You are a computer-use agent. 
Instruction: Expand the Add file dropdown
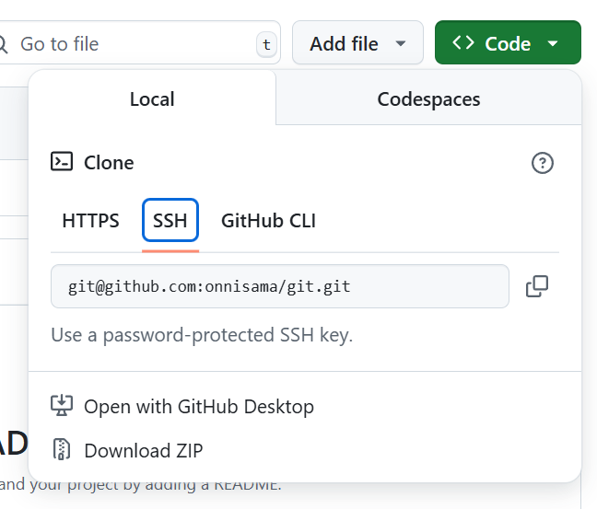pos(357,42)
